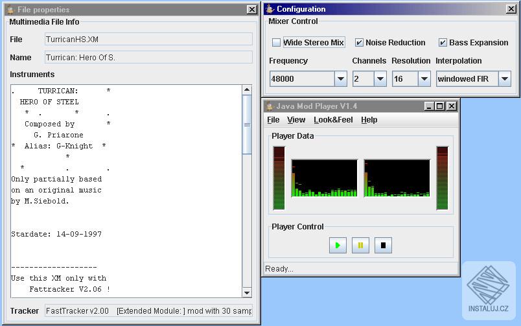Disable the Noise Reduction checkbox
Image resolution: width=521 pixels, height=326 pixels.
click(x=359, y=43)
